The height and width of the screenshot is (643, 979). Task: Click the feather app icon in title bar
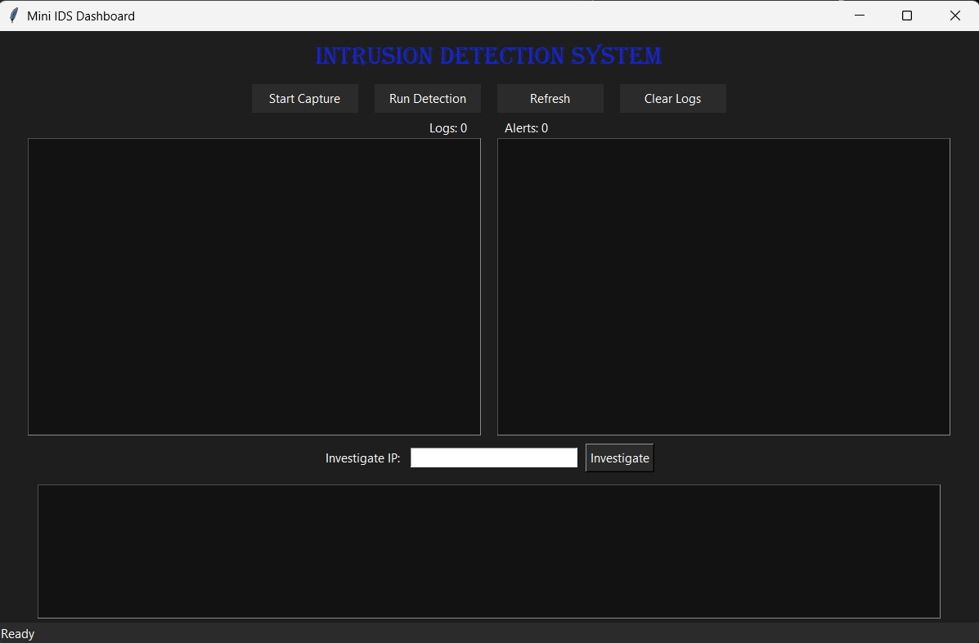point(14,16)
